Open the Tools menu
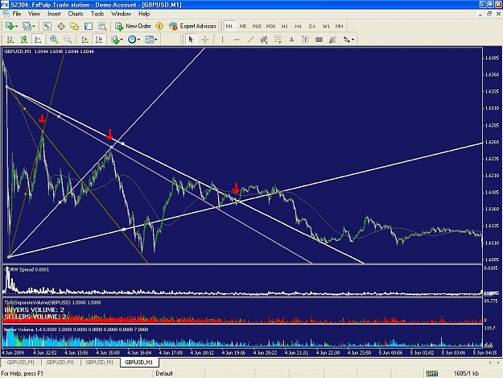This screenshot has height=378, width=503. coord(97,14)
